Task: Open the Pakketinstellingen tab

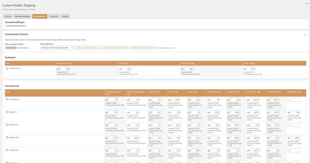Action: coord(22,16)
